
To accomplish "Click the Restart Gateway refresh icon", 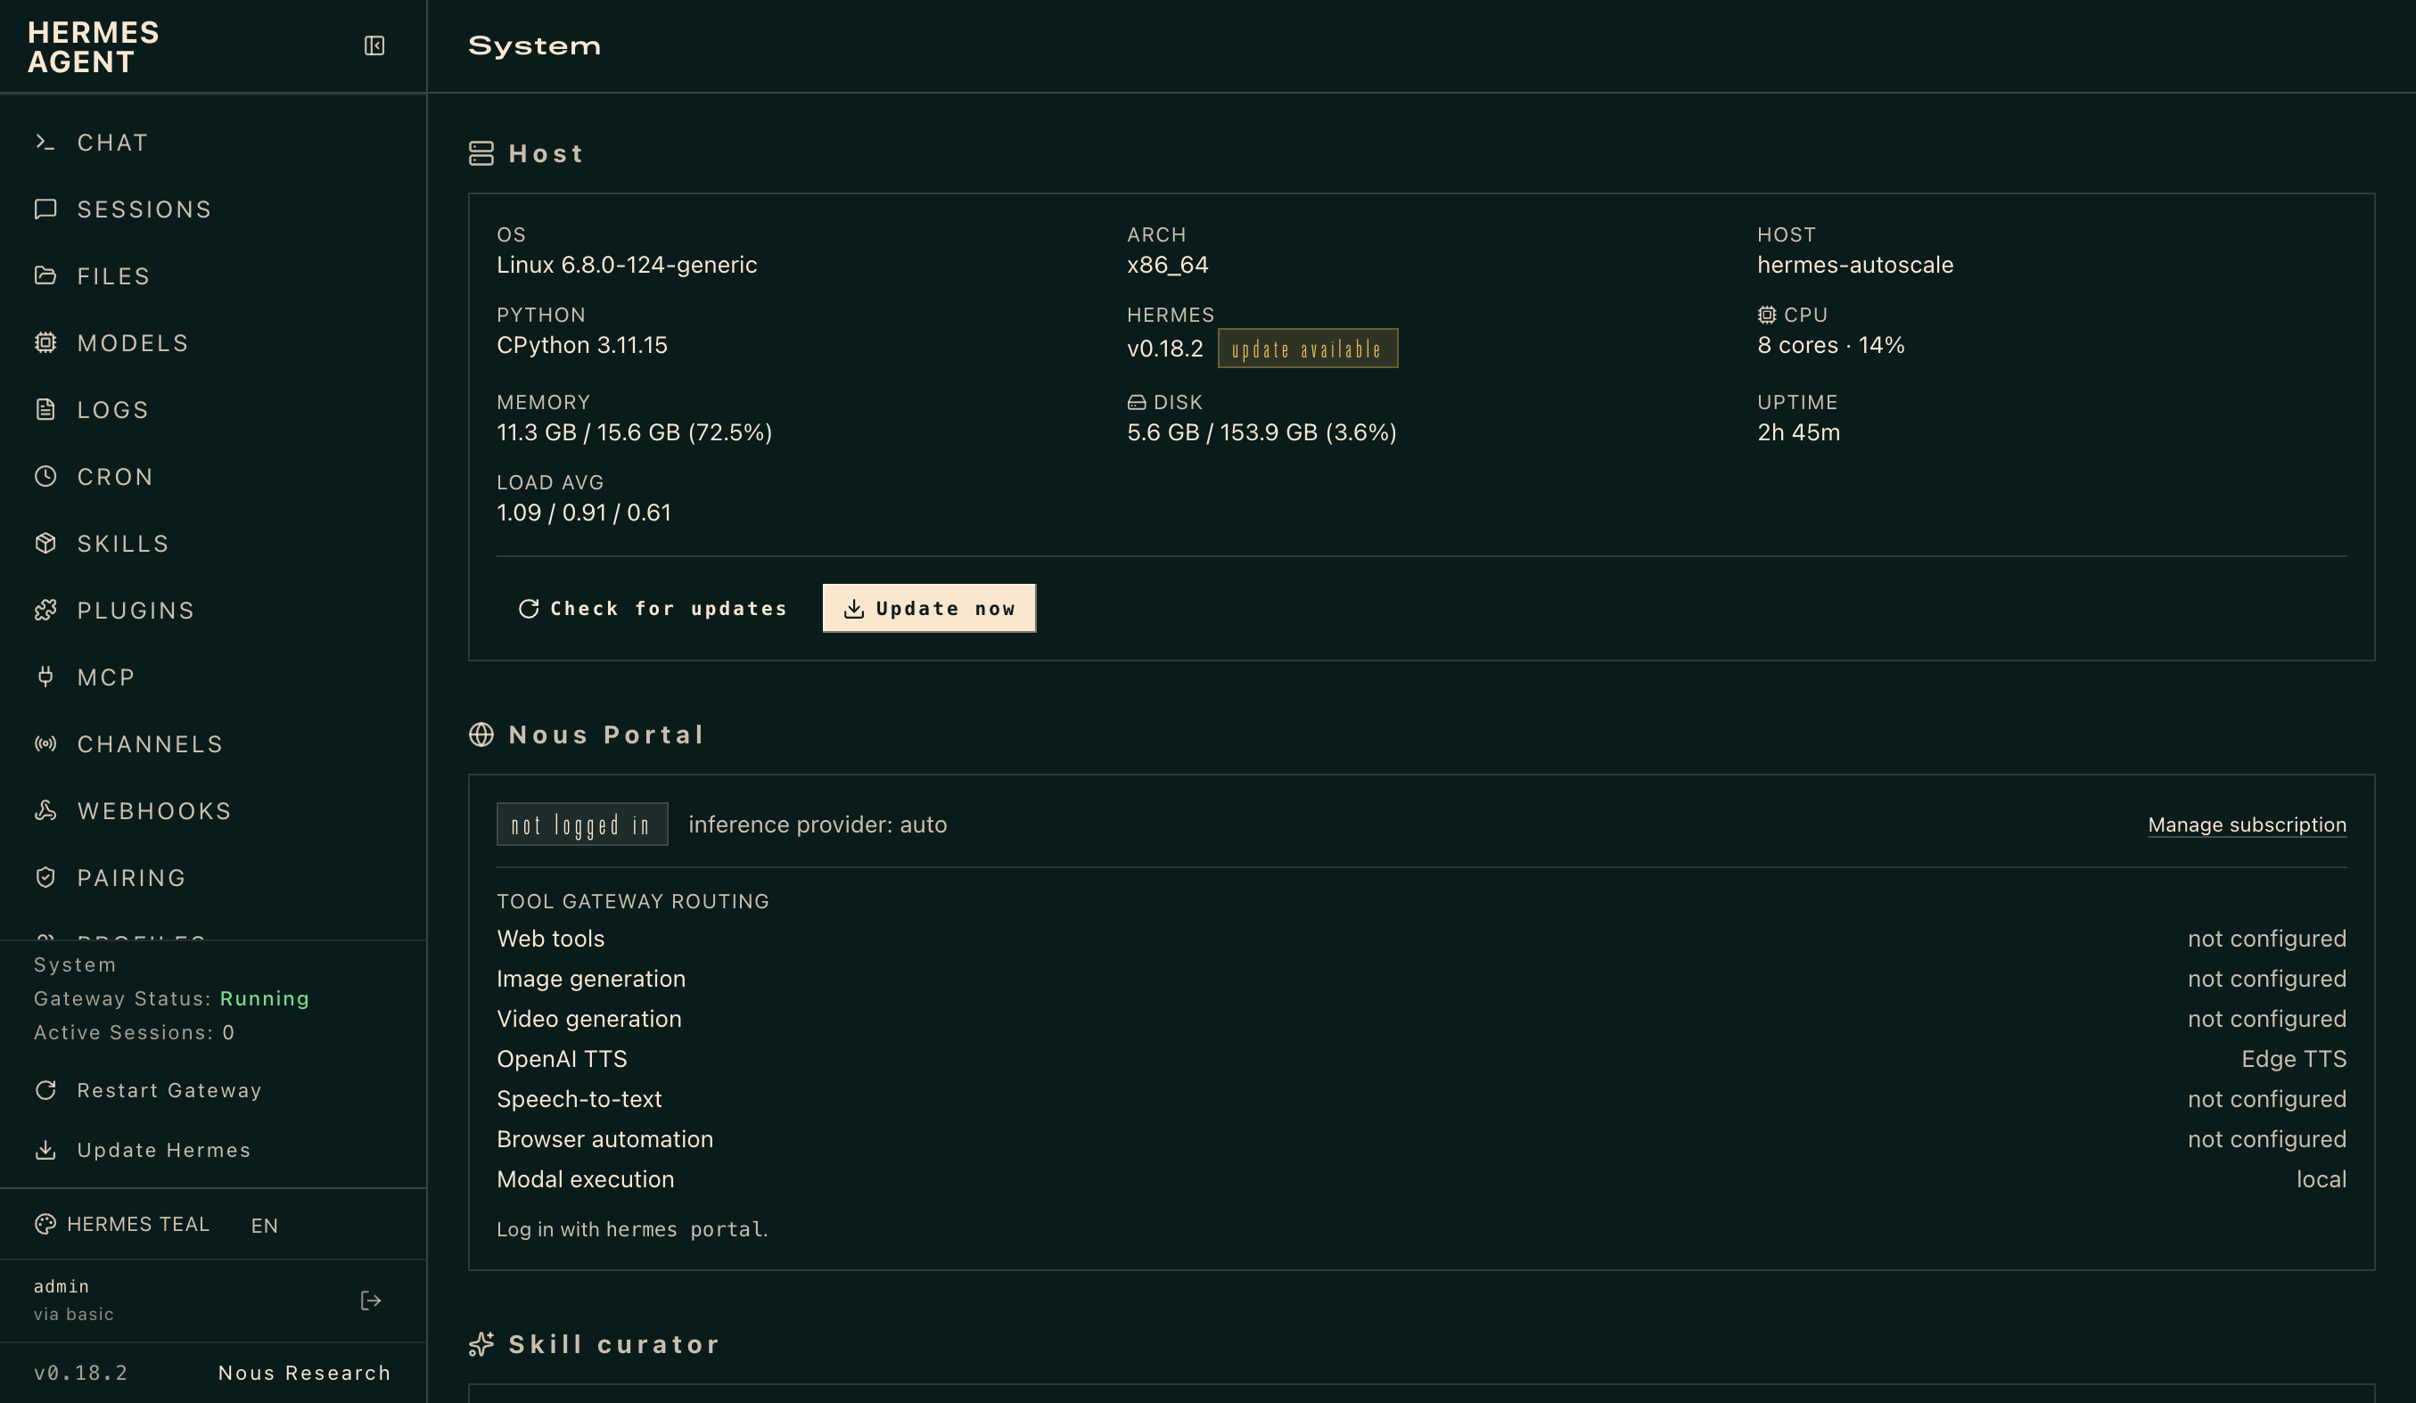I will point(45,1091).
